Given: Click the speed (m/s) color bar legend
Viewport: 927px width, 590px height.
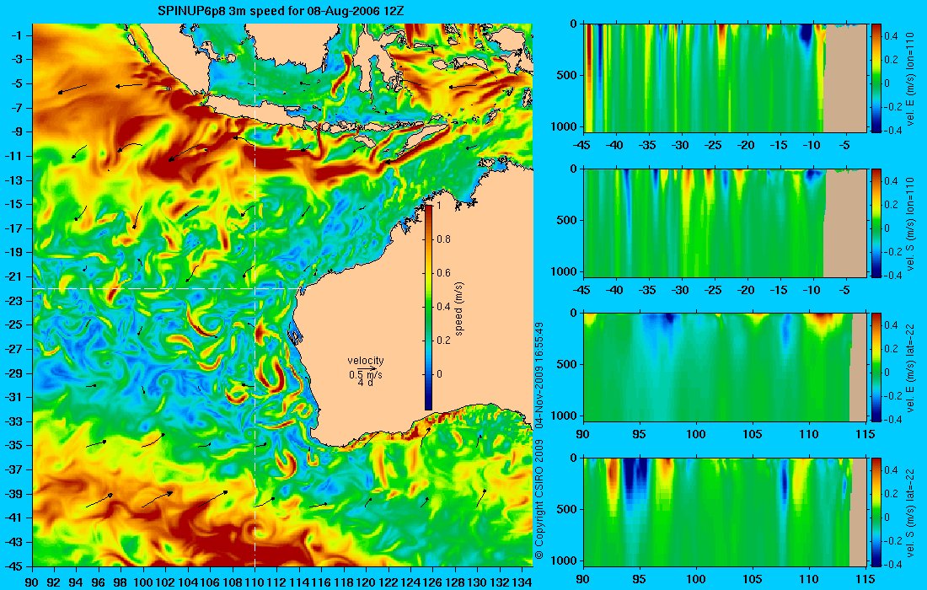Looking at the screenshot, I should pos(428,307).
